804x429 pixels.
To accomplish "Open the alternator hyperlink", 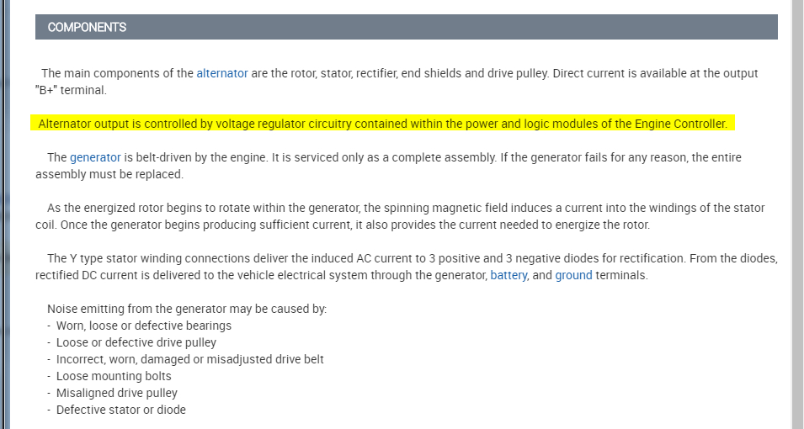I will point(222,73).
